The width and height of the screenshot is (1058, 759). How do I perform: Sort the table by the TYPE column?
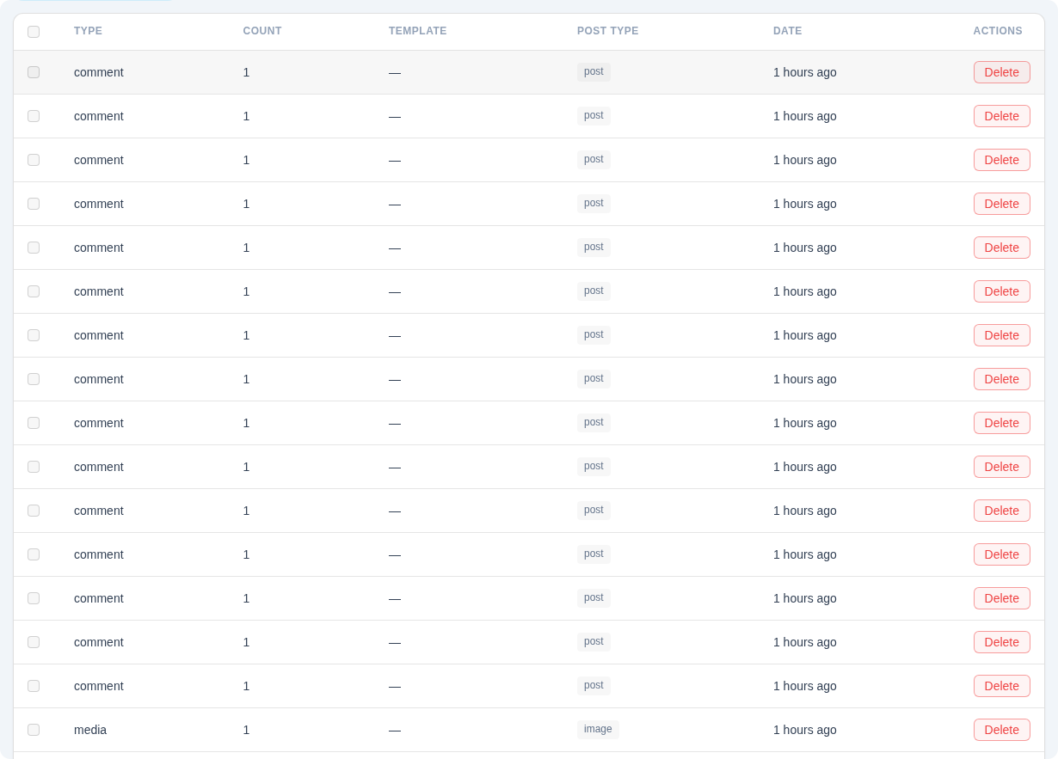coord(88,31)
